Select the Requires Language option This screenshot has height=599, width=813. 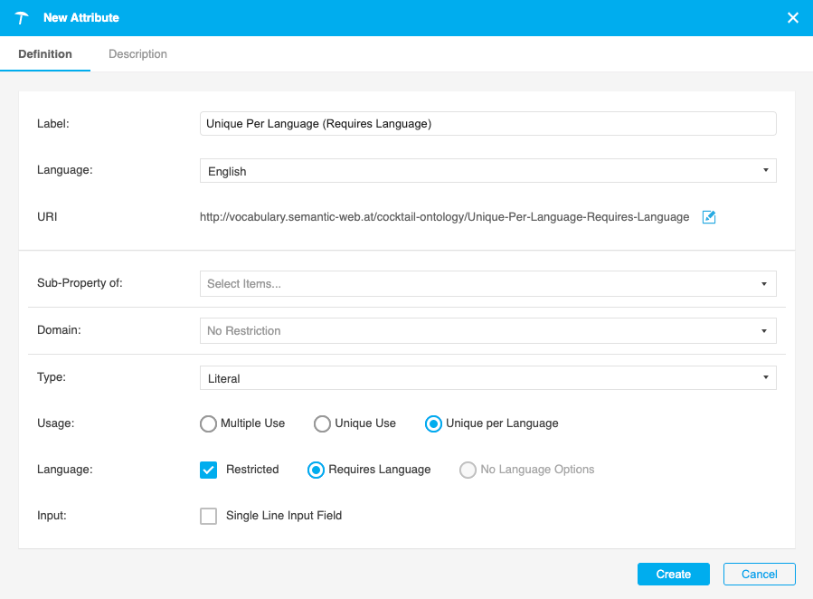[x=316, y=470]
